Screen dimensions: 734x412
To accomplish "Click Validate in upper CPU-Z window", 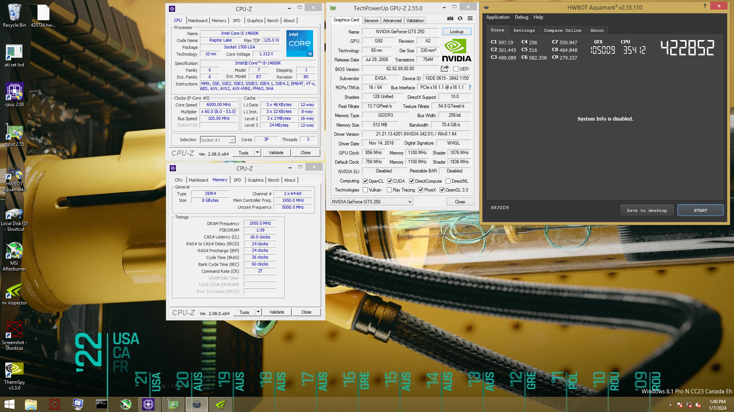I will (x=276, y=153).
